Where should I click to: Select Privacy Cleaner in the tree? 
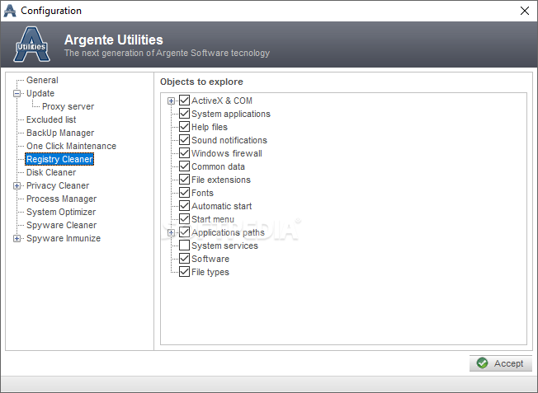click(x=58, y=185)
